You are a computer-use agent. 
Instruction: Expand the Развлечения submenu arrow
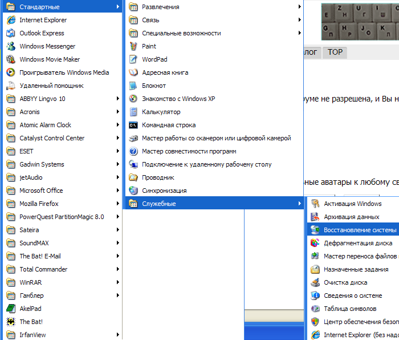coord(300,7)
